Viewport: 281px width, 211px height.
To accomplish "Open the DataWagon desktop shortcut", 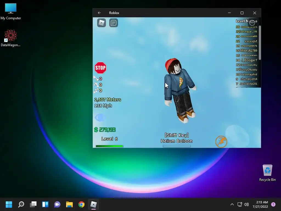I will (11, 38).
